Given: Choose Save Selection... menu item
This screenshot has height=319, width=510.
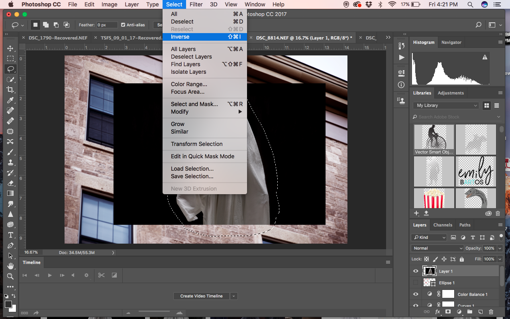Looking at the screenshot, I should 205,176.
